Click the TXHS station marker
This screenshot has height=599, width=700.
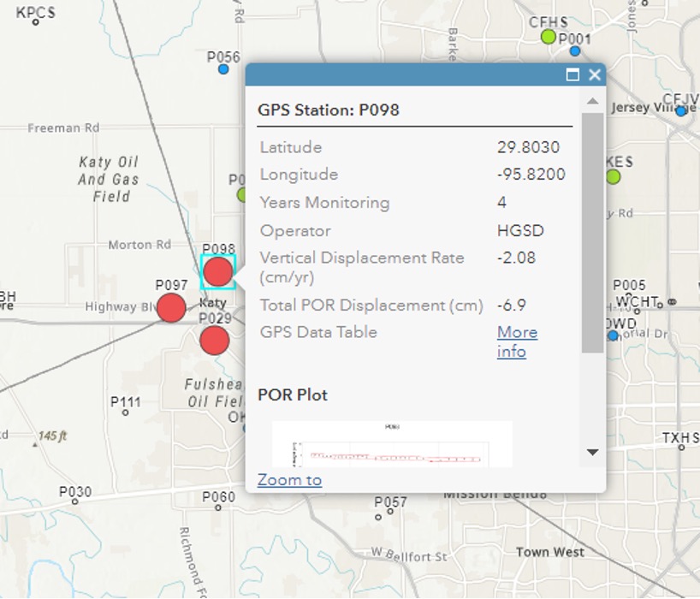pyautogui.click(x=682, y=448)
